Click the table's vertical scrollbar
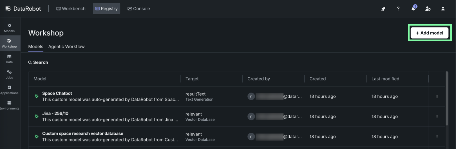 pyautogui.click(x=447, y=98)
